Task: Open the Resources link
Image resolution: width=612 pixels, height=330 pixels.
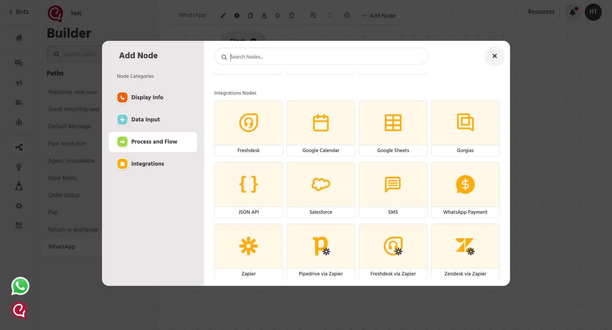Action: [541, 12]
